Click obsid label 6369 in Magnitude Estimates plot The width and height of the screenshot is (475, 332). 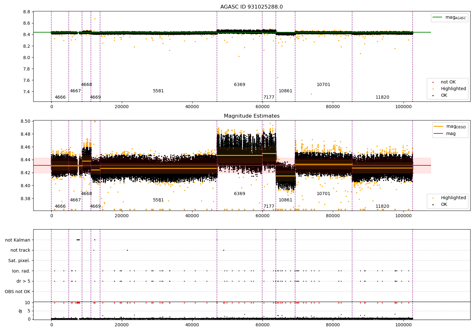(x=240, y=194)
